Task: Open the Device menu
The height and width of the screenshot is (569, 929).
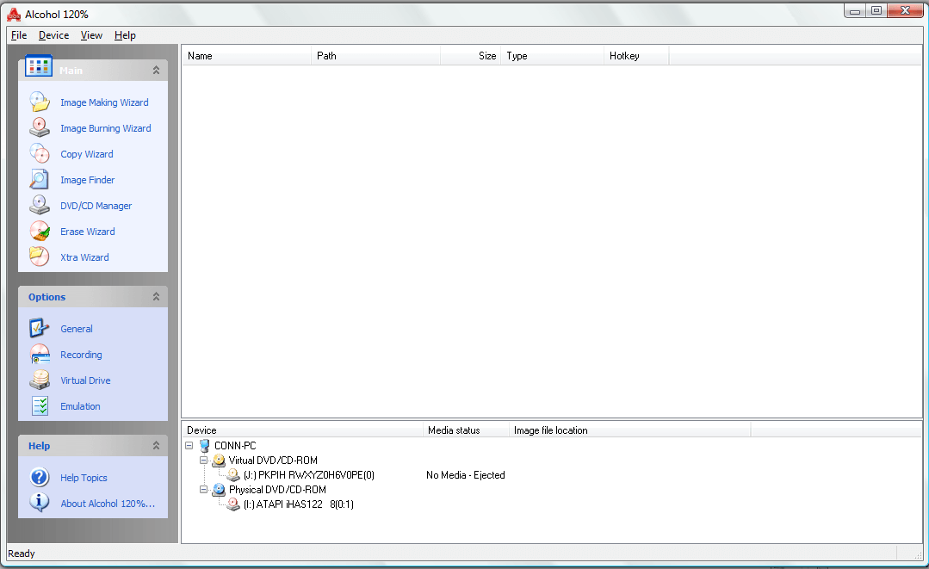Action: coord(53,35)
